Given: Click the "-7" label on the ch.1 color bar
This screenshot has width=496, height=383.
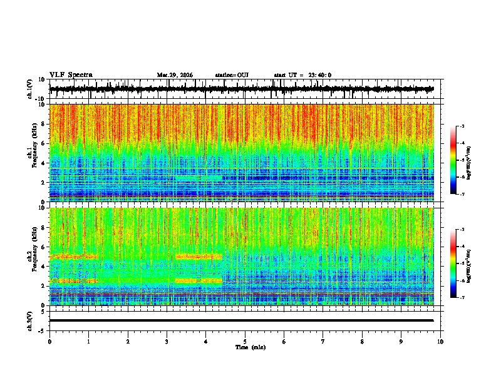Looking at the screenshot, I should (462, 195).
